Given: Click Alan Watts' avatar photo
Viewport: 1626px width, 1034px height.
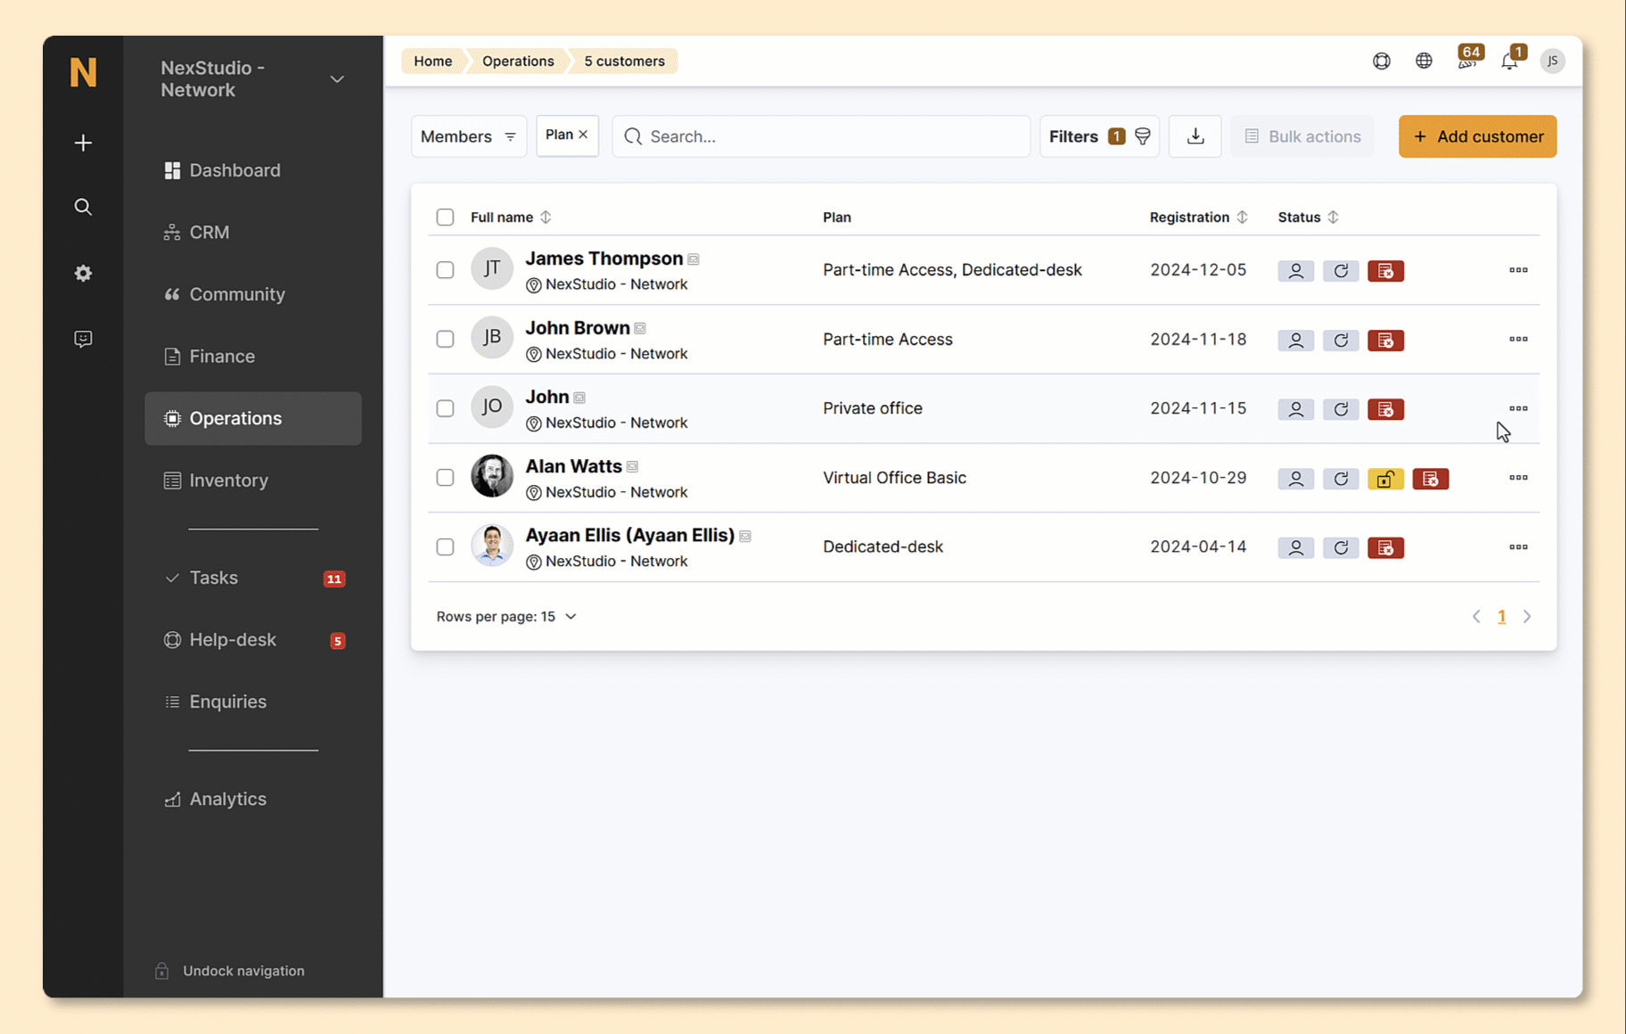Looking at the screenshot, I should (x=492, y=476).
